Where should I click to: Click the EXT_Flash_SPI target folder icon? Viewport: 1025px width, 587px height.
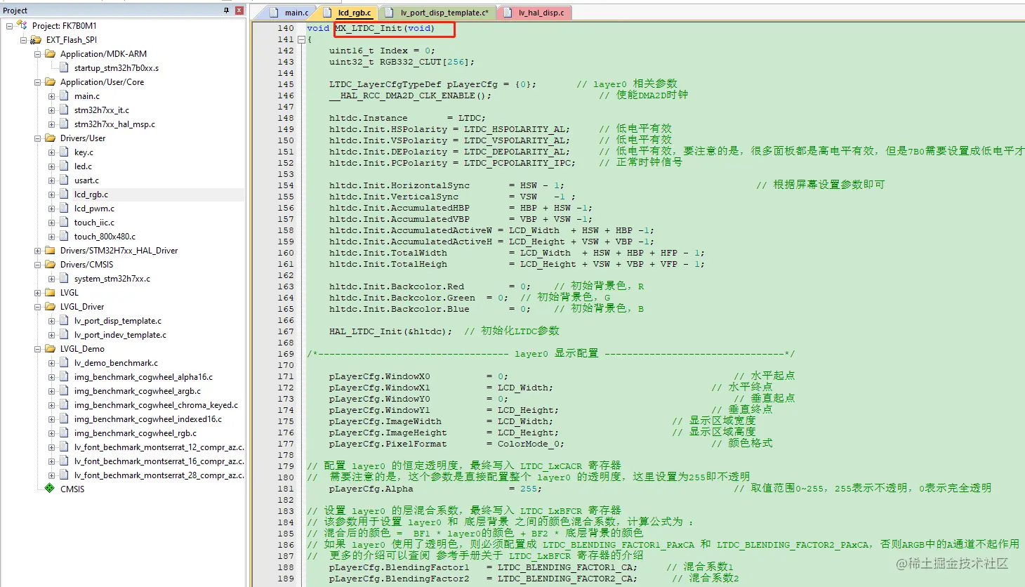pos(36,40)
